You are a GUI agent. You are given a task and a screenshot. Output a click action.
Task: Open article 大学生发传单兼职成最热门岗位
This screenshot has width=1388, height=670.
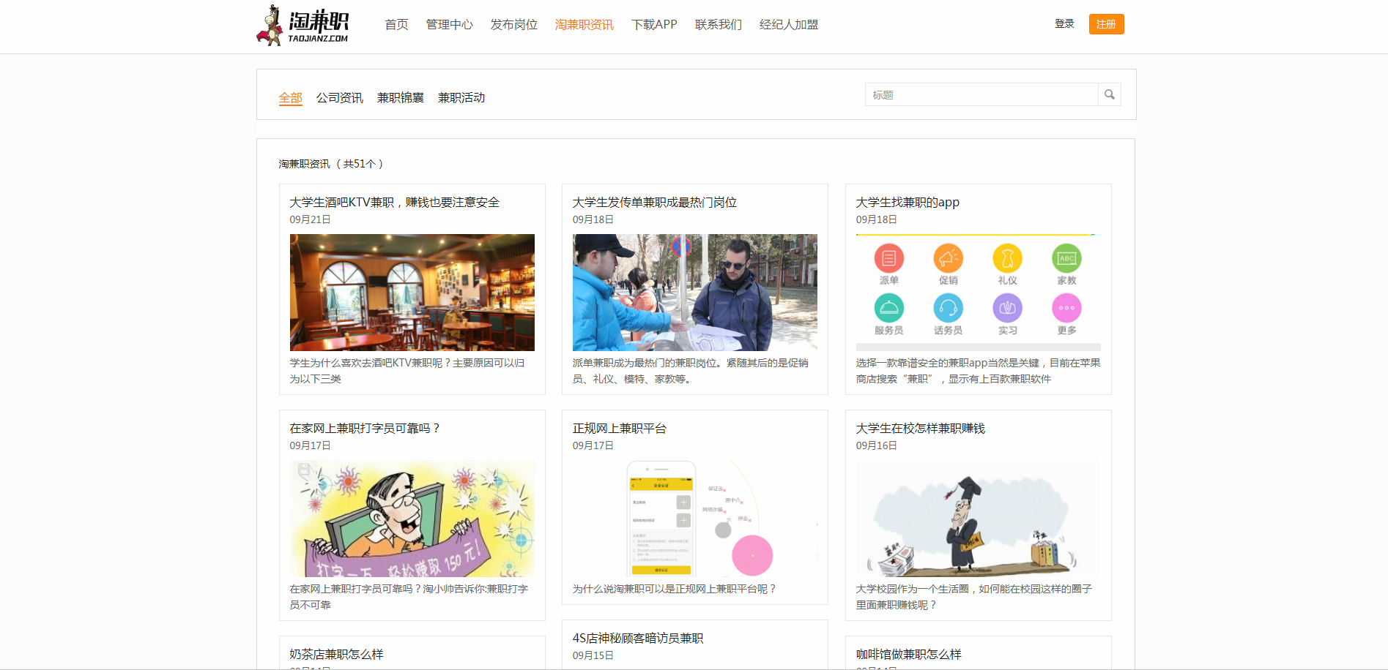[x=655, y=202]
